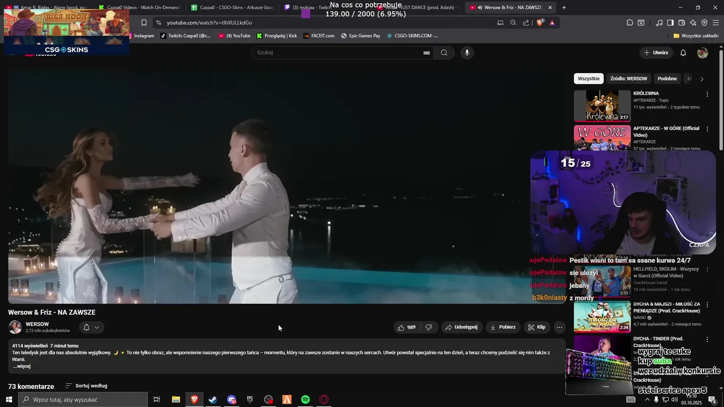The width and height of the screenshot is (724, 407).
Task: Like the Wersow & Friz video
Action: coord(407,327)
